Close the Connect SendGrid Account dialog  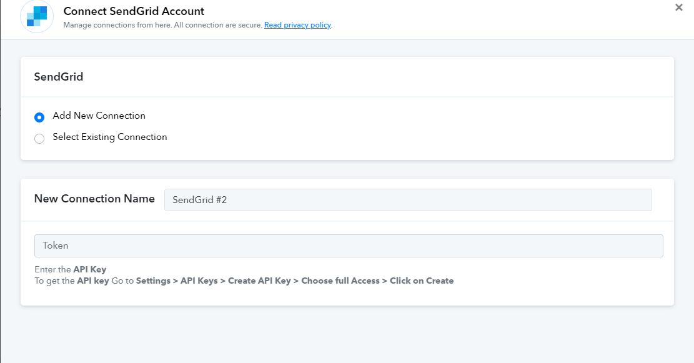678,7
